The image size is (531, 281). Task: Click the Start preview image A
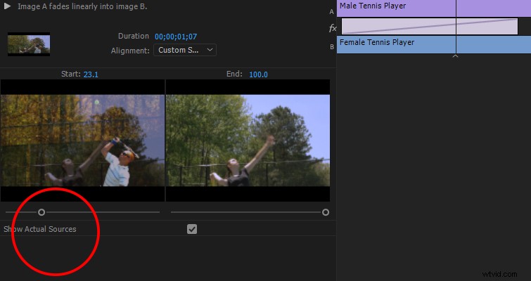(x=82, y=140)
